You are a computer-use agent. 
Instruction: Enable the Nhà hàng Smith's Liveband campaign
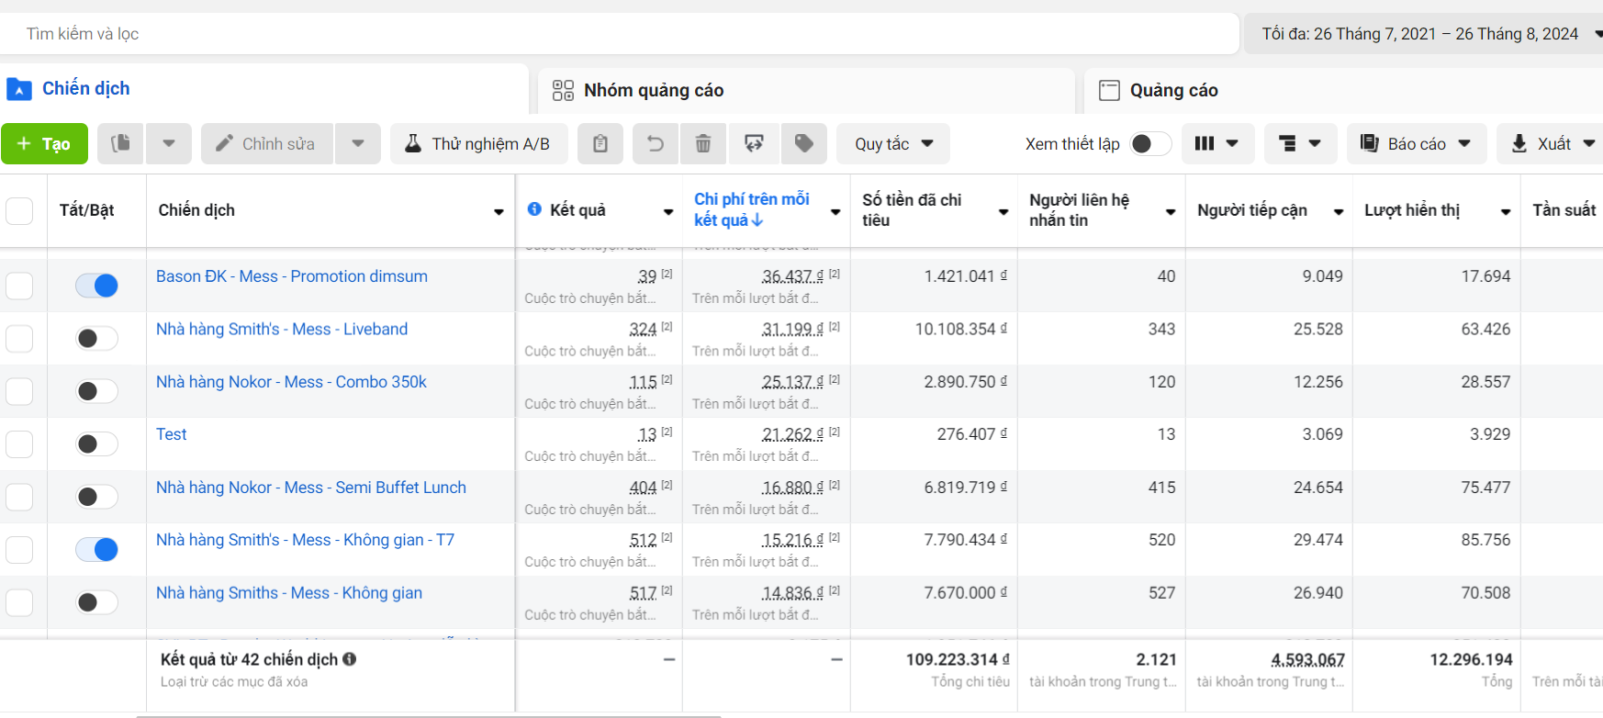tap(96, 339)
